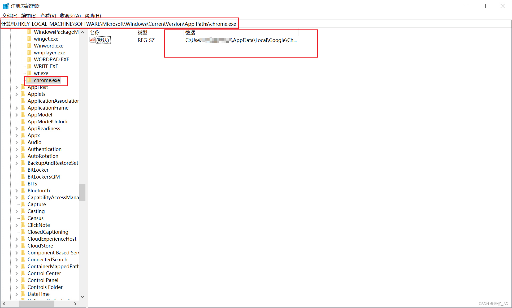512x308 pixels.
Task: Click the folder icon next to Control Panel
Action: click(23, 280)
